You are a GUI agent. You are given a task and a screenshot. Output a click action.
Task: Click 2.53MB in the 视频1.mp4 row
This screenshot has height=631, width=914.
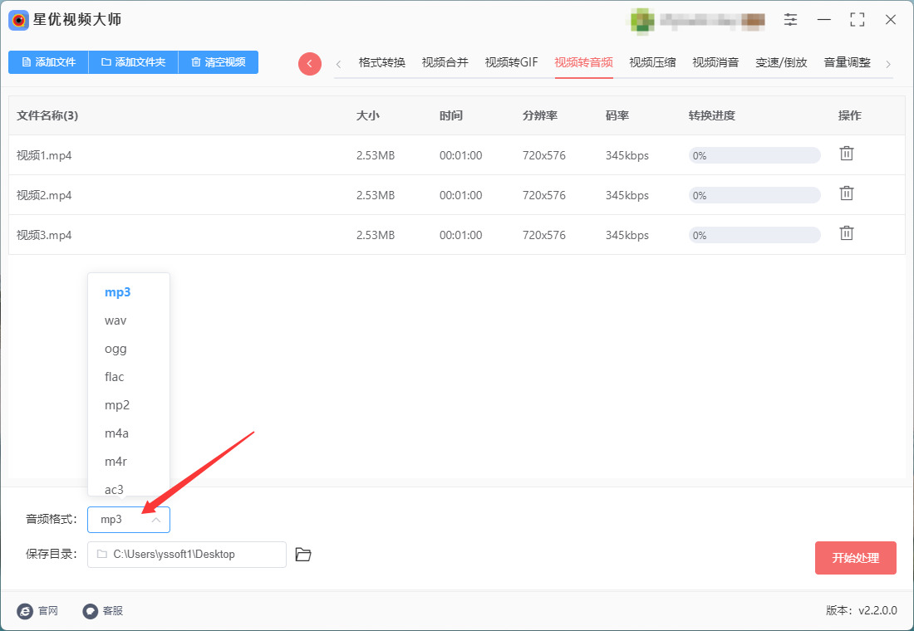pyautogui.click(x=376, y=155)
